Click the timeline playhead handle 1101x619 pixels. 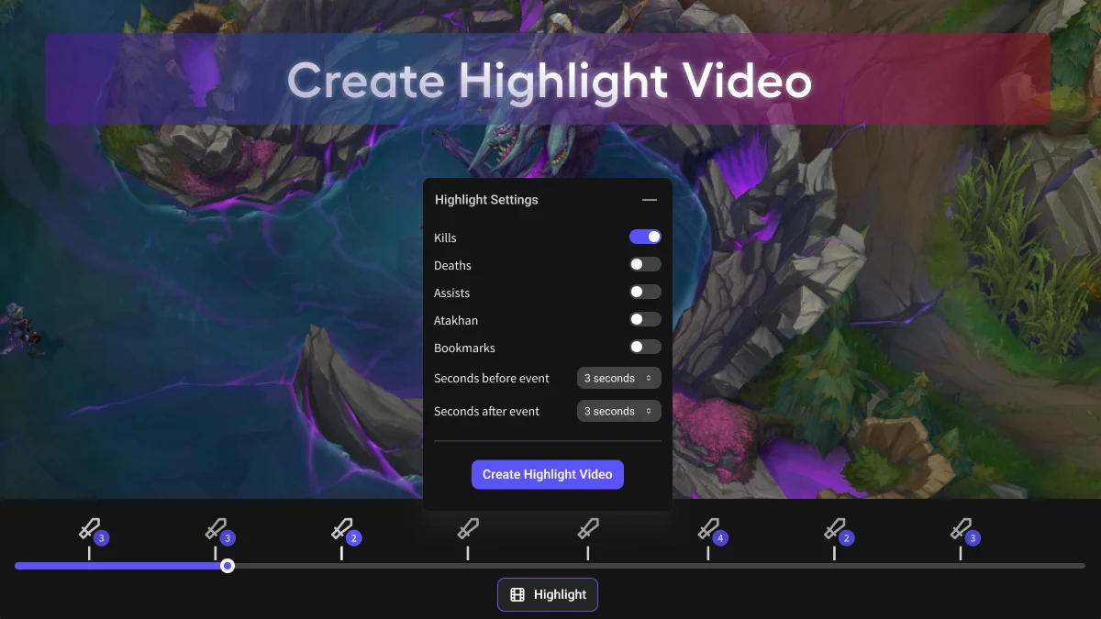pos(228,566)
